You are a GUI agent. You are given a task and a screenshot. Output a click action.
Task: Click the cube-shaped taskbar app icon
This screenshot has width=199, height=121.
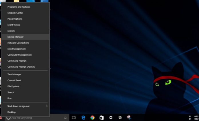click(x=120, y=118)
